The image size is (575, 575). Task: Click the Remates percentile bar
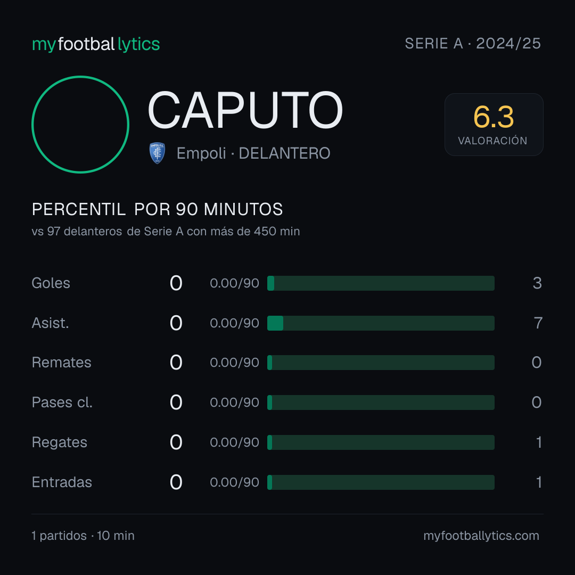[381, 363]
